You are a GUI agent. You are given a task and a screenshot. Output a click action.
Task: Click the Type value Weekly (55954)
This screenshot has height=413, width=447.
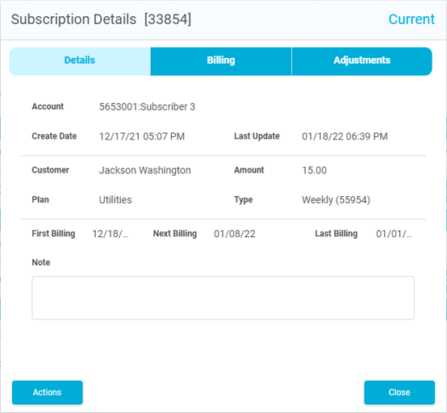[x=336, y=200]
